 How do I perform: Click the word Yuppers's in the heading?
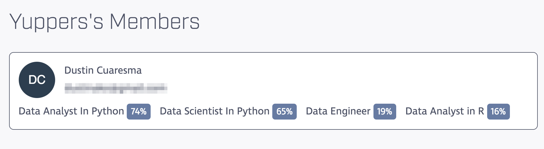tap(56, 22)
